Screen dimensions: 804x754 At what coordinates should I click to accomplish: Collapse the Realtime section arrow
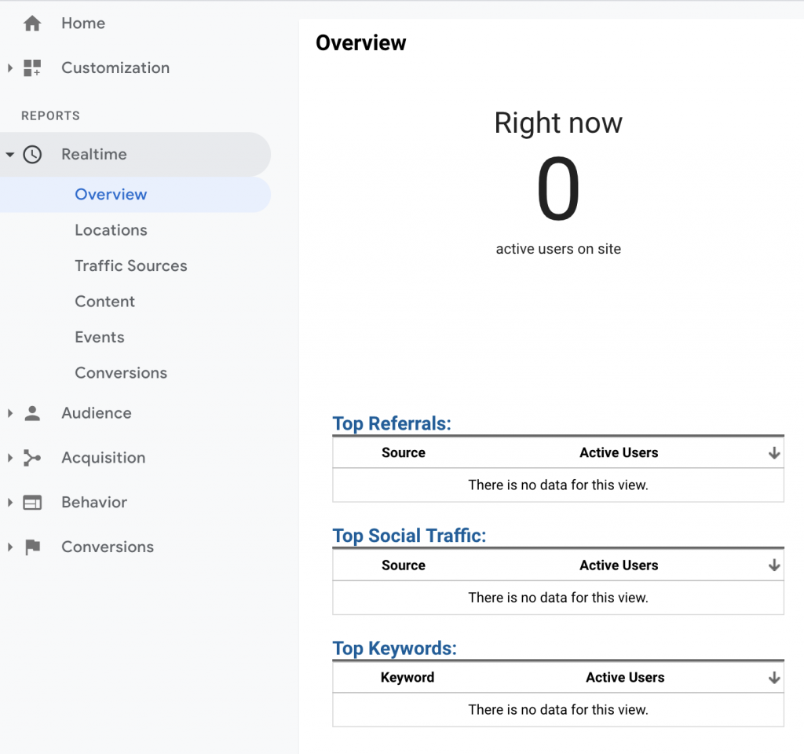click(10, 155)
